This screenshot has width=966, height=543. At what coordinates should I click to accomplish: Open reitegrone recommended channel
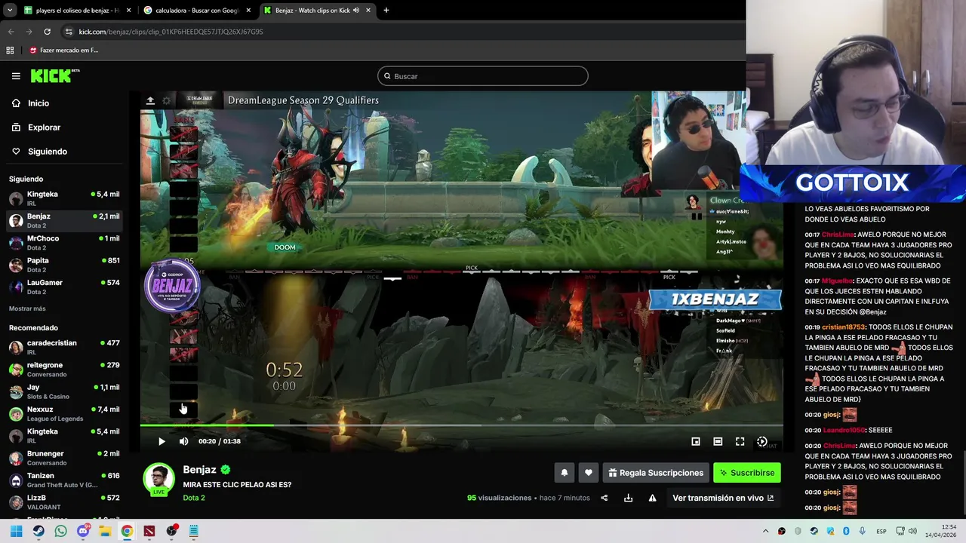point(64,370)
